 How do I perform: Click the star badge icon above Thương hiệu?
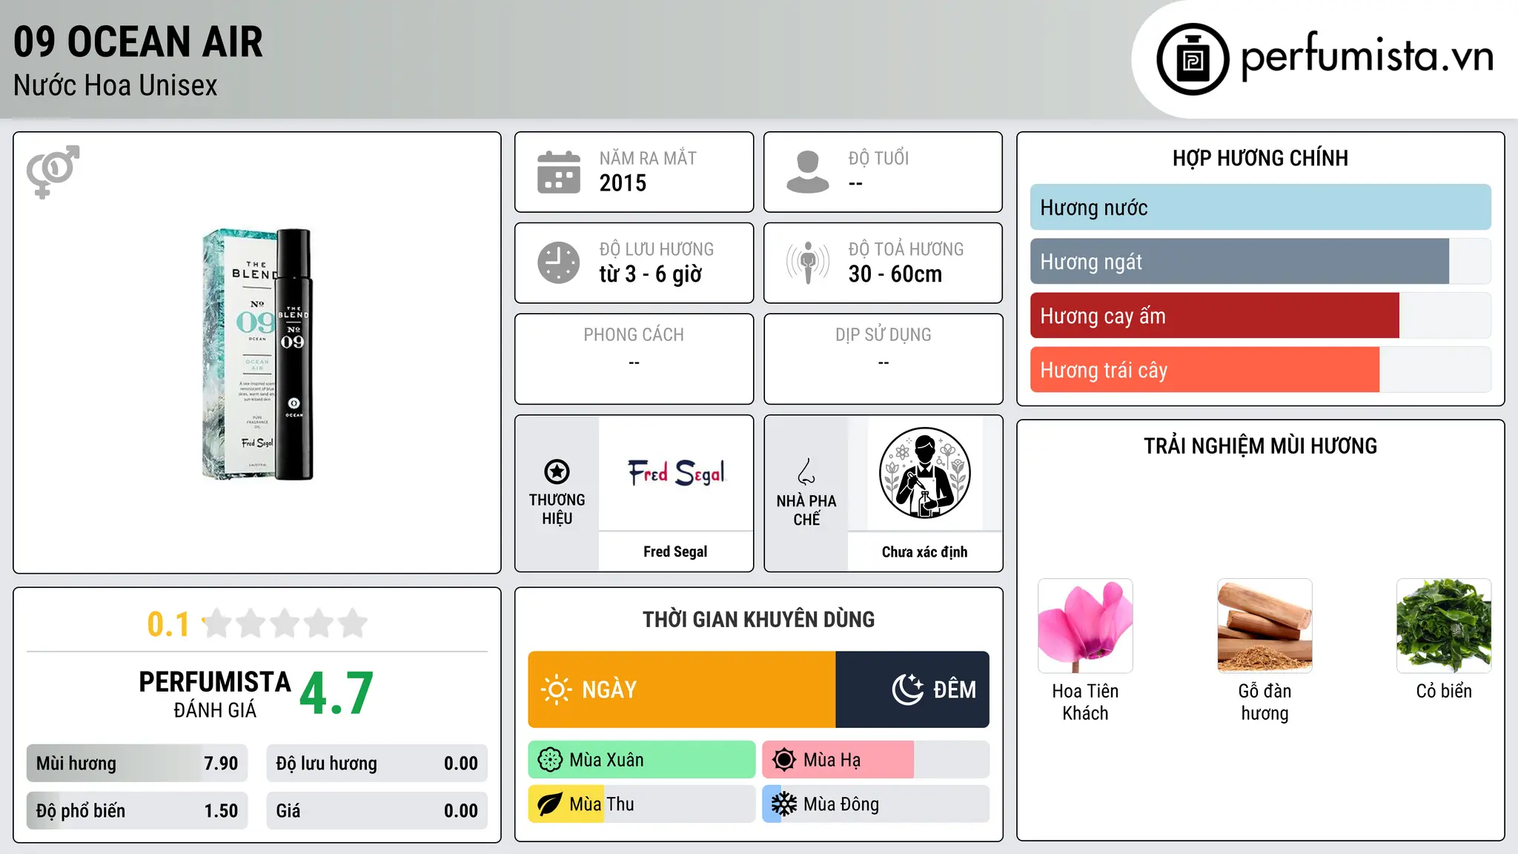point(557,471)
